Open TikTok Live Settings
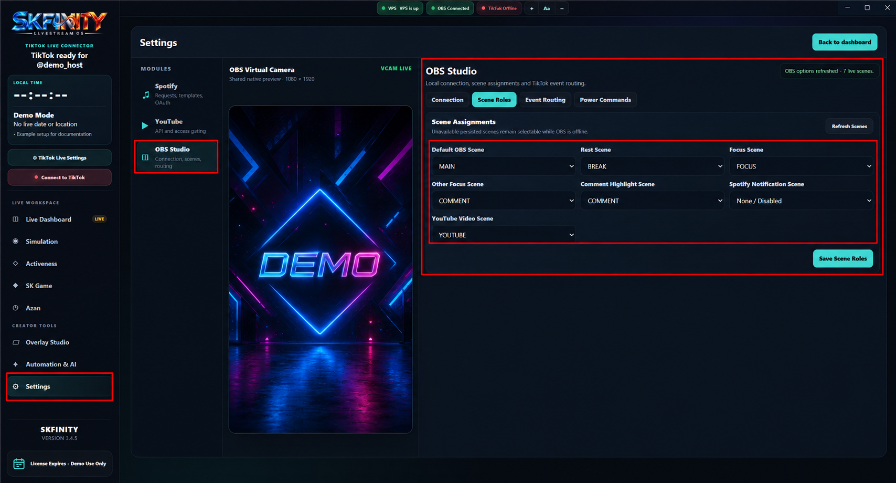Viewport: 896px width, 483px height. (x=59, y=157)
